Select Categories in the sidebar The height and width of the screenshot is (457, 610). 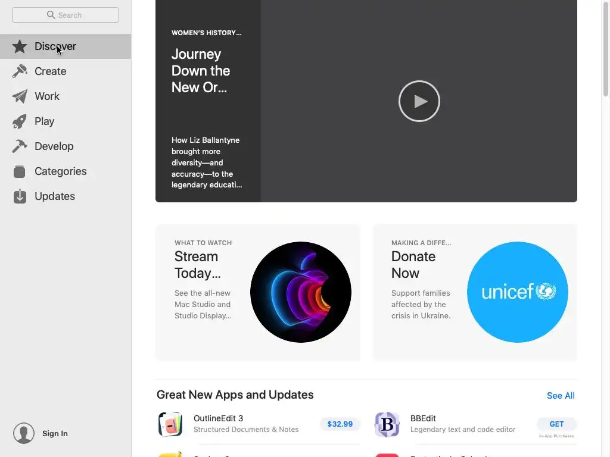[66, 171]
